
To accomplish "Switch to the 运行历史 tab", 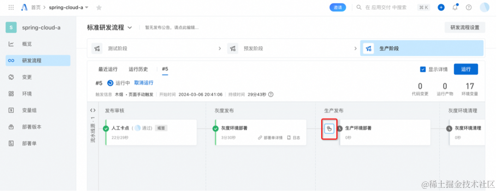I will tap(138, 69).
